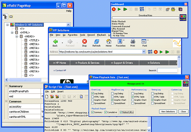Uncheck Event Log's Log Dialog checkbox

pos(92,93)
